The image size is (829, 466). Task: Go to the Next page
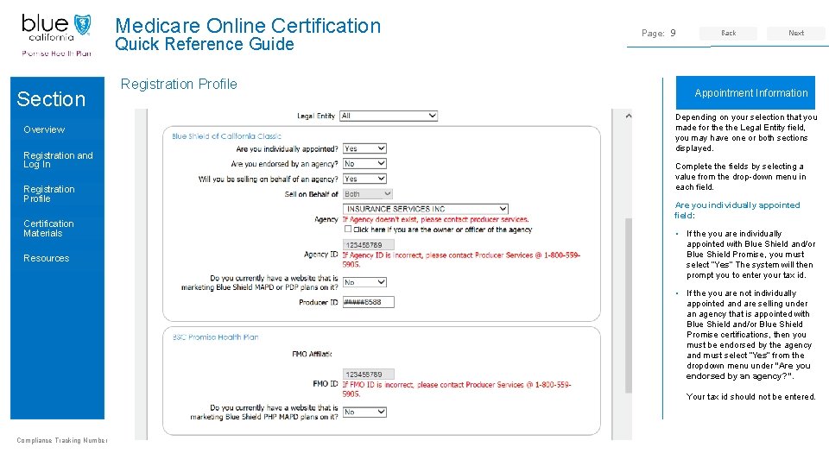coord(795,33)
